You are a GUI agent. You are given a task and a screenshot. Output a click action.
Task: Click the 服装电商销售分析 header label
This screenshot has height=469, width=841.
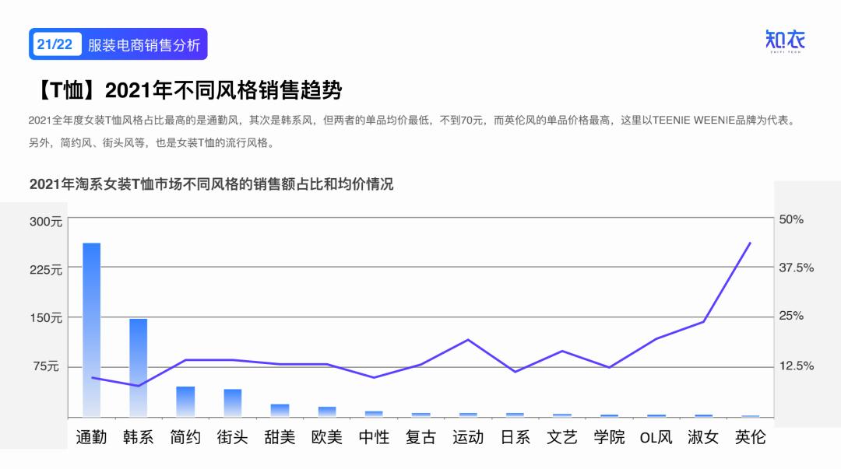point(144,45)
